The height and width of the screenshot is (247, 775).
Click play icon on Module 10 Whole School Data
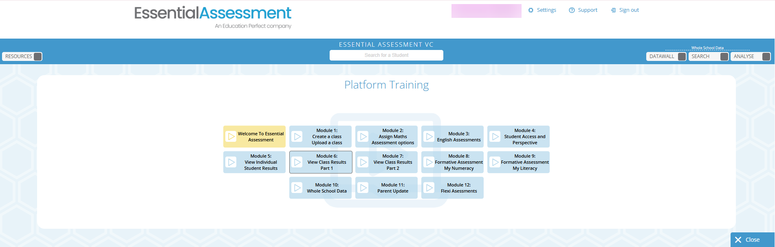tap(297, 188)
